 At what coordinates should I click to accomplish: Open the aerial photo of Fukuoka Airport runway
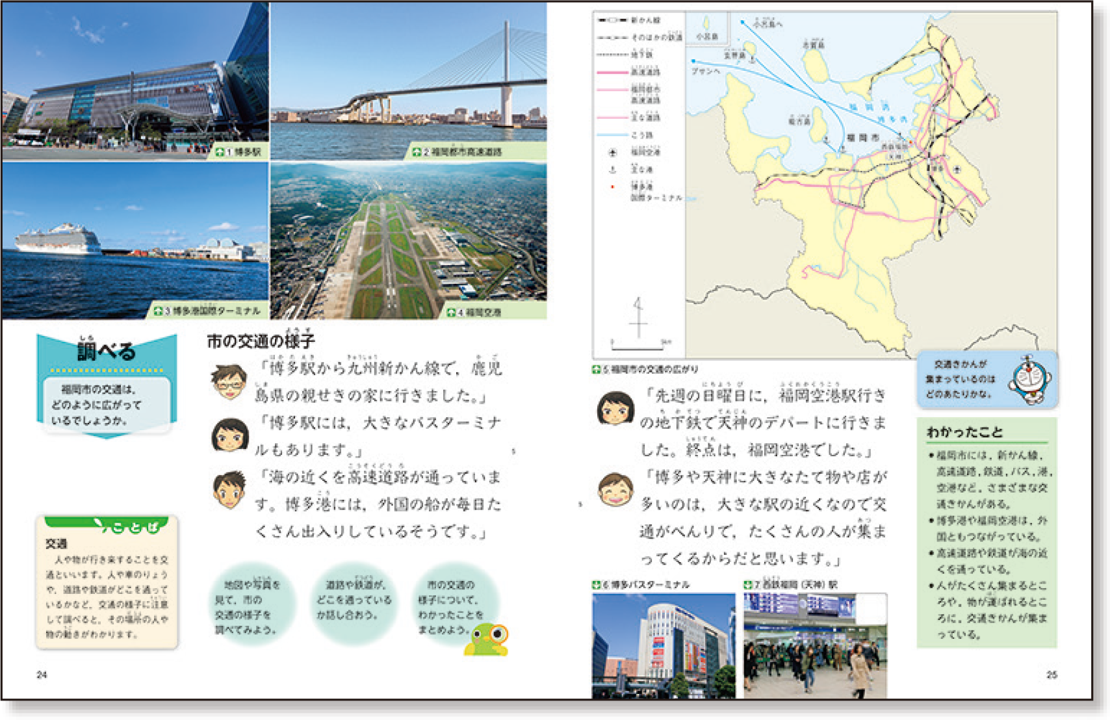click(x=408, y=240)
